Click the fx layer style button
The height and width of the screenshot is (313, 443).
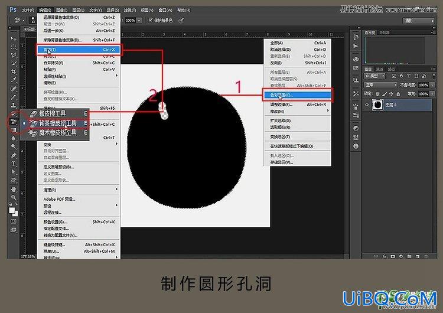385,256
